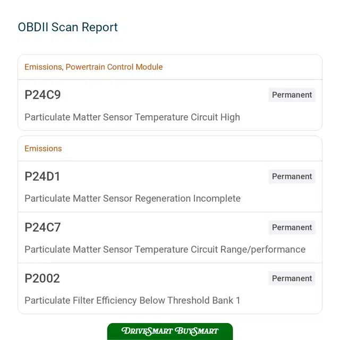This screenshot has width=340, height=340.
Task: Click the Permanent badge beside P2002
Action: 292,278
